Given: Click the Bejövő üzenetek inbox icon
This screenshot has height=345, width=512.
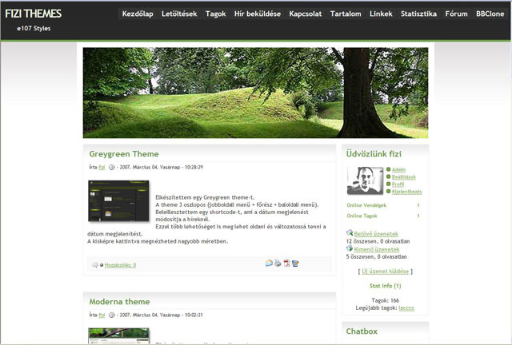Looking at the screenshot, I should pos(350,232).
